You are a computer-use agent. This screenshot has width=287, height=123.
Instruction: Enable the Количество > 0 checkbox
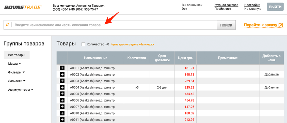pyautogui.click(x=83, y=44)
